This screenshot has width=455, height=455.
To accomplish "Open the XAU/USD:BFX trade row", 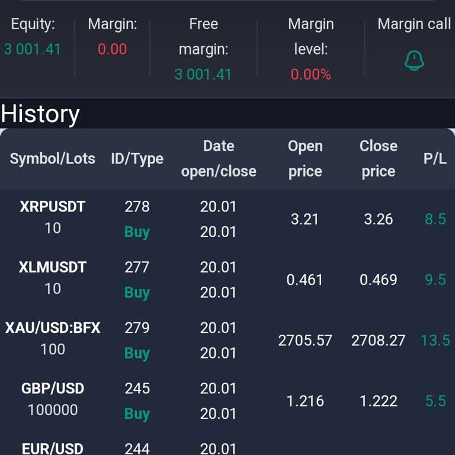I will (x=53, y=328).
